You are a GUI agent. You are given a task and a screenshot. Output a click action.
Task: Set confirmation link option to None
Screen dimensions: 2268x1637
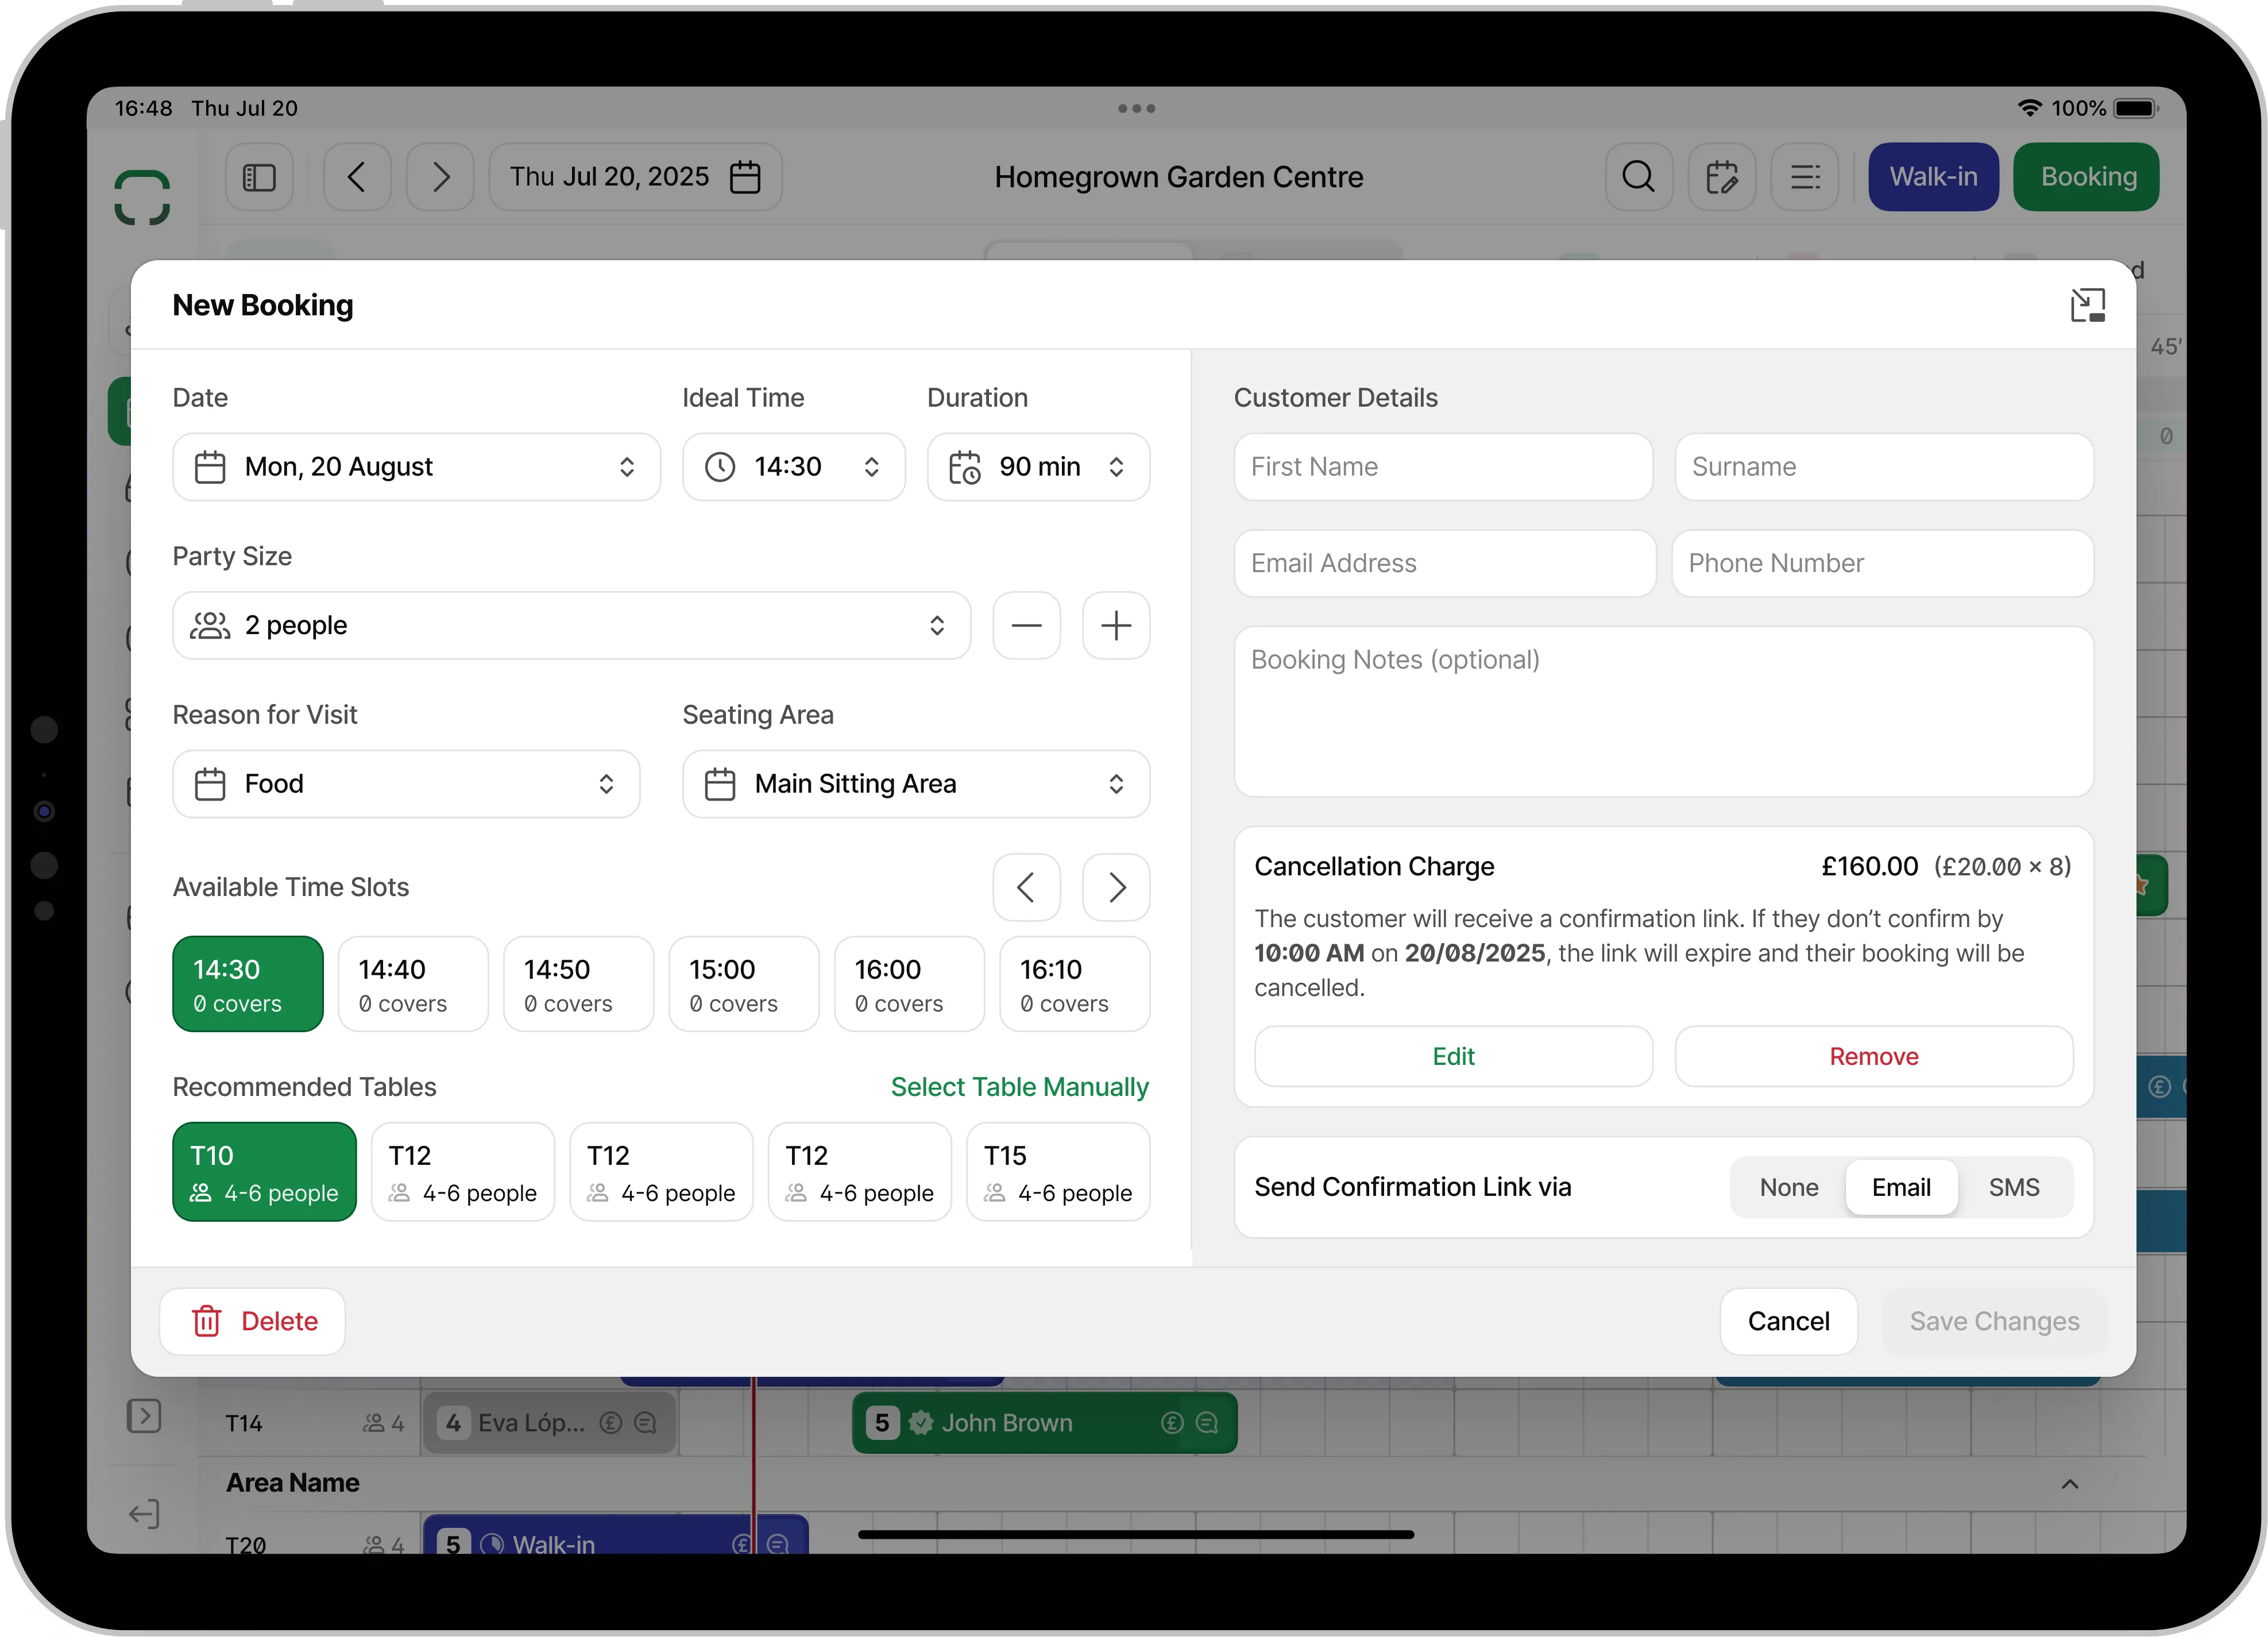click(1788, 1187)
